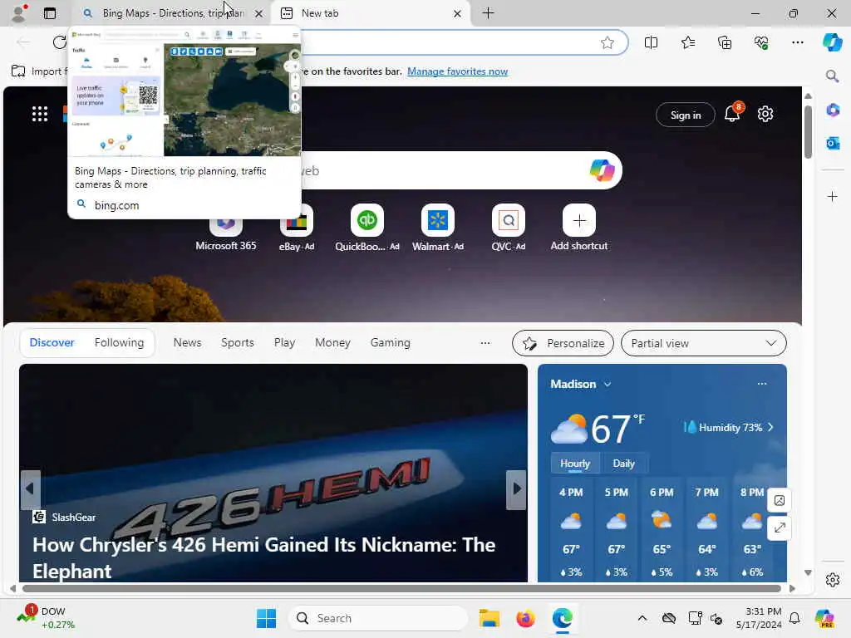Toggle split screen view
The width and height of the screenshot is (851, 638).
point(651,42)
